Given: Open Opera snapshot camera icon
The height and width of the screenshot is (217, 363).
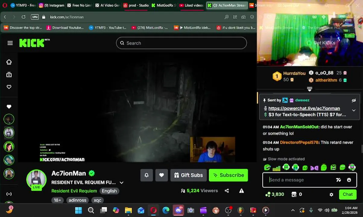Looking at the screenshot, I should click(x=244, y=17).
